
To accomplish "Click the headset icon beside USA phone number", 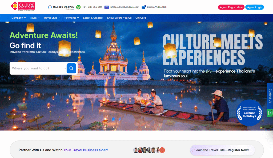I will [50, 7].
